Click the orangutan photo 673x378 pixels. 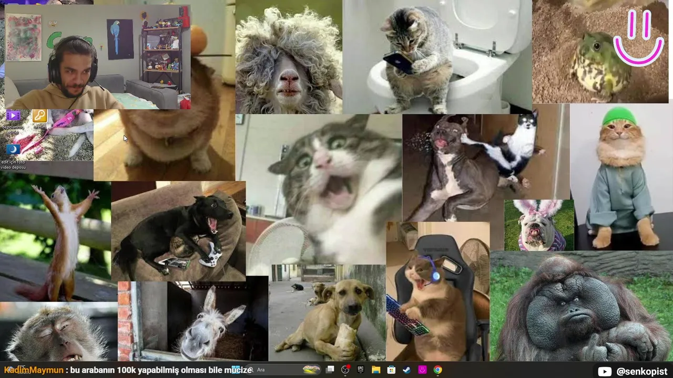click(x=582, y=306)
